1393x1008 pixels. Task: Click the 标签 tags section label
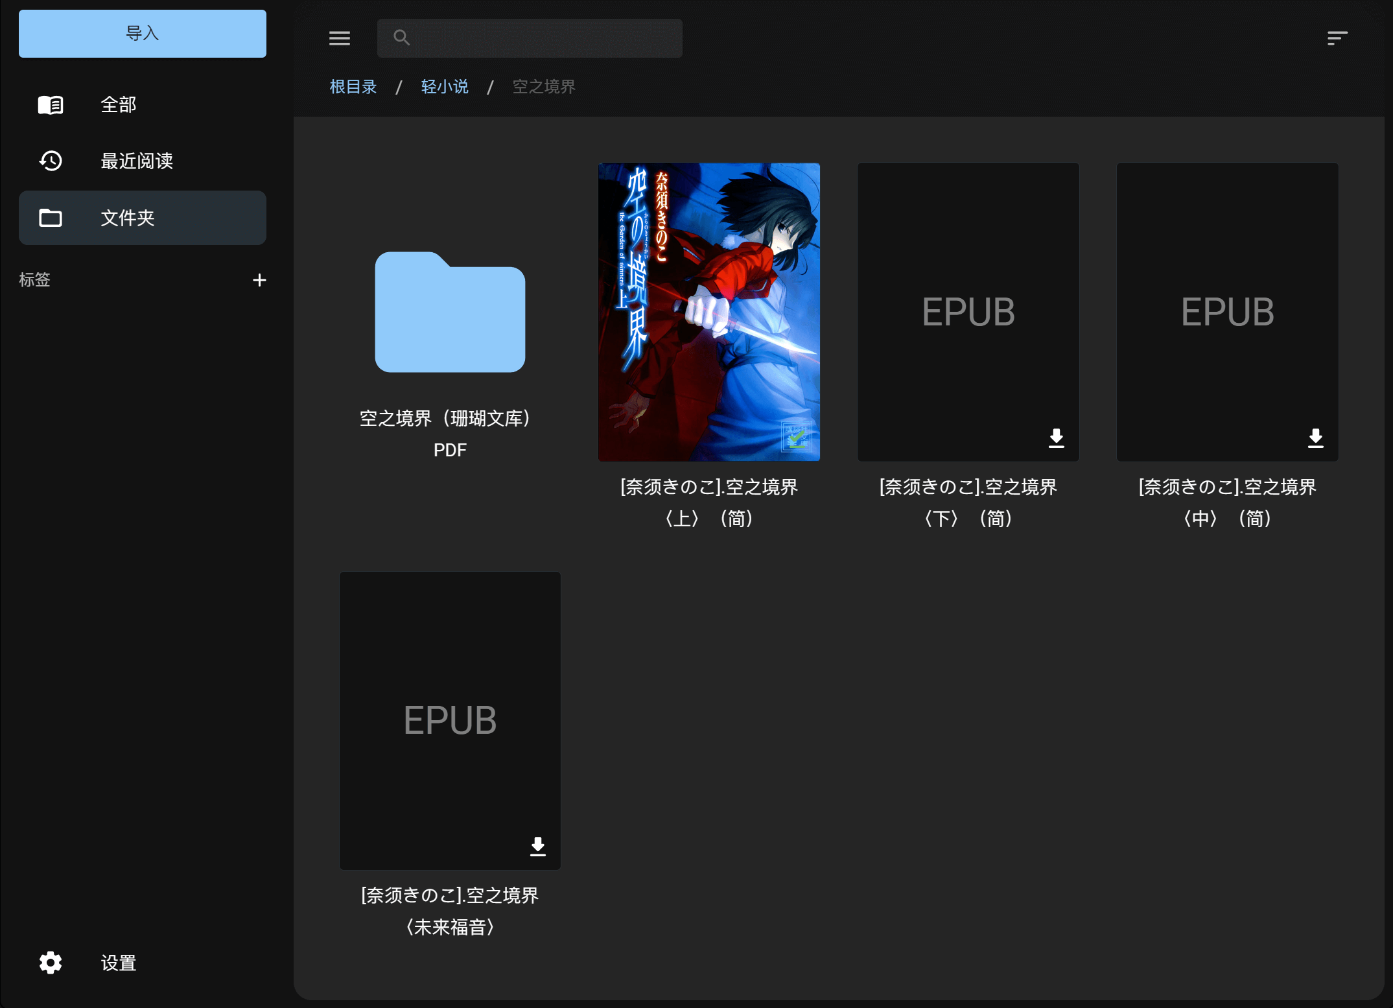click(x=34, y=280)
